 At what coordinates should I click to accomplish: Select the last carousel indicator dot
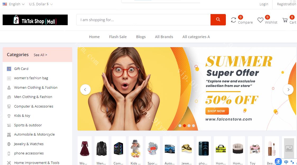[x=193, y=126]
